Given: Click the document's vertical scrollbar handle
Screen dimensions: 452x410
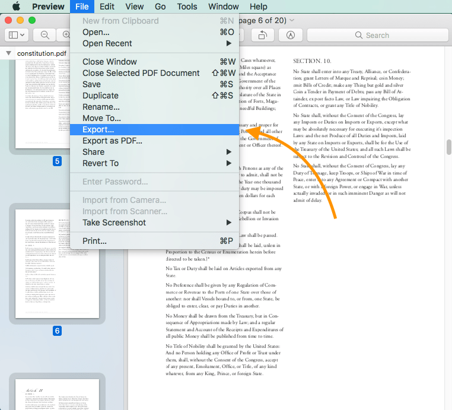Looking at the screenshot, I should tap(449, 147).
